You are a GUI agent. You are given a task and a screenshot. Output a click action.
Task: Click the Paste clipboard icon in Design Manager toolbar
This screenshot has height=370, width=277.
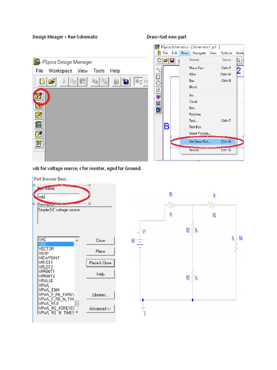coord(83,82)
